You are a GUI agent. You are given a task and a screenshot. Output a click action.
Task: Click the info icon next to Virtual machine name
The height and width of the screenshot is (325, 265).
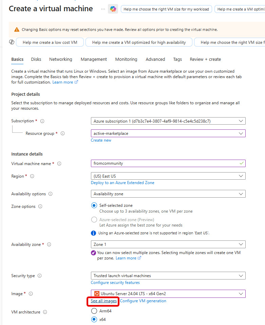point(59,164)
